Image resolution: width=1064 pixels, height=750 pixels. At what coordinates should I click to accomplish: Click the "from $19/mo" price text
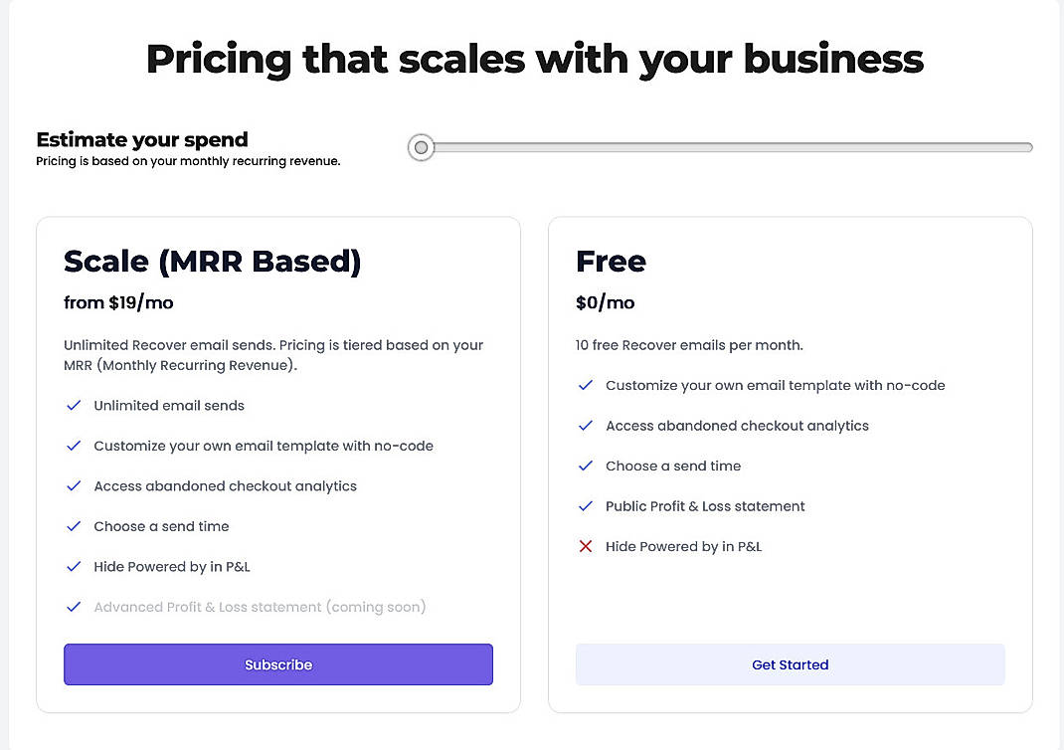click(118, 302)
